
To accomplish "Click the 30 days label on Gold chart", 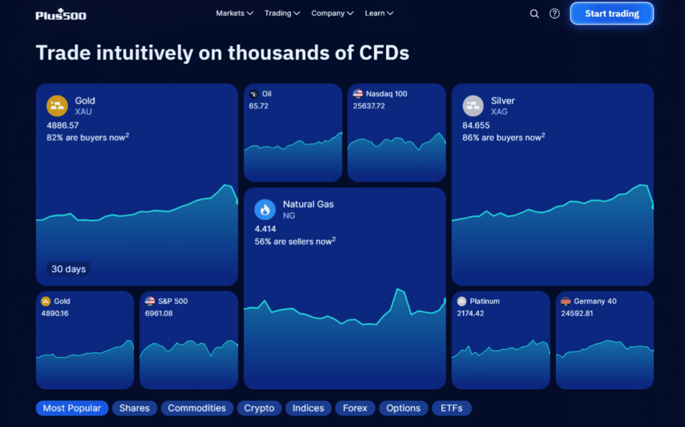I will (x=68, y=269).
